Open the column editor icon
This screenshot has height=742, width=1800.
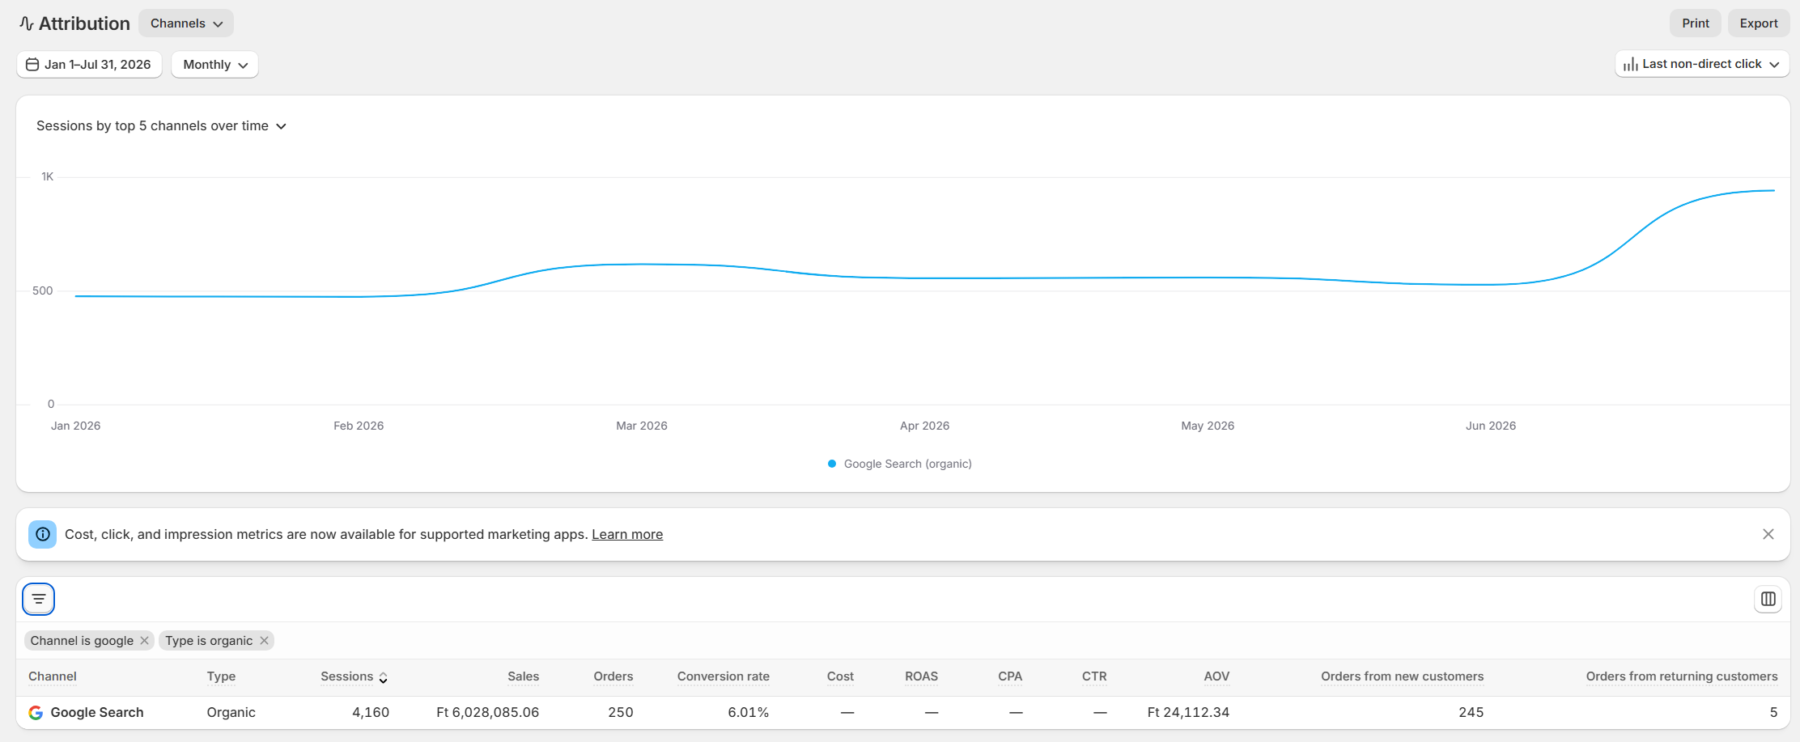click(1768, 599)
